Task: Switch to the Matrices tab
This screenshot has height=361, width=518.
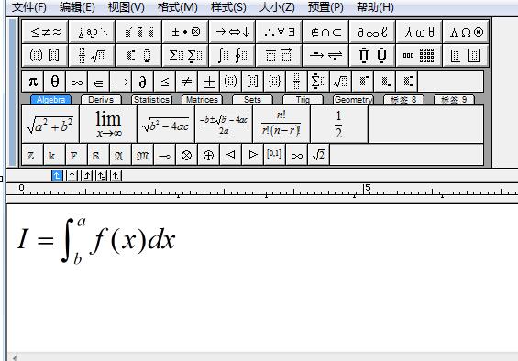Action: pos(202,100)
